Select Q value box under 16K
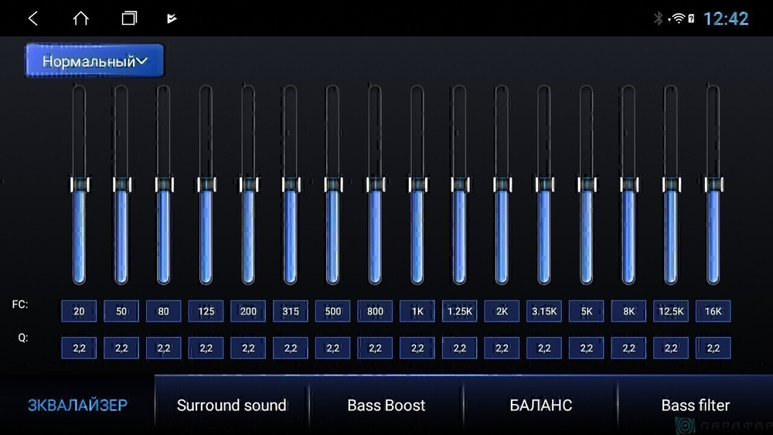This screenshot has width=773, height=435. click(x=713, y=348)
